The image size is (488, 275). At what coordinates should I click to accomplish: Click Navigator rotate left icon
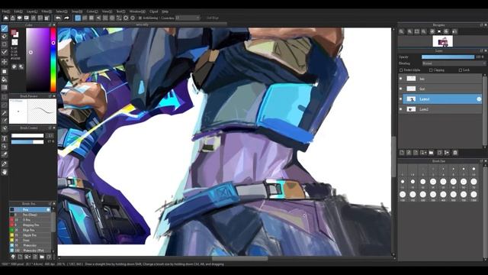pos(432,31)
